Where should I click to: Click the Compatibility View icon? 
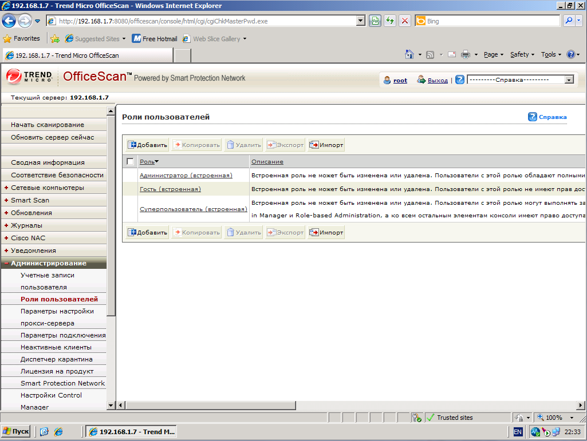(x=375, y=21)
